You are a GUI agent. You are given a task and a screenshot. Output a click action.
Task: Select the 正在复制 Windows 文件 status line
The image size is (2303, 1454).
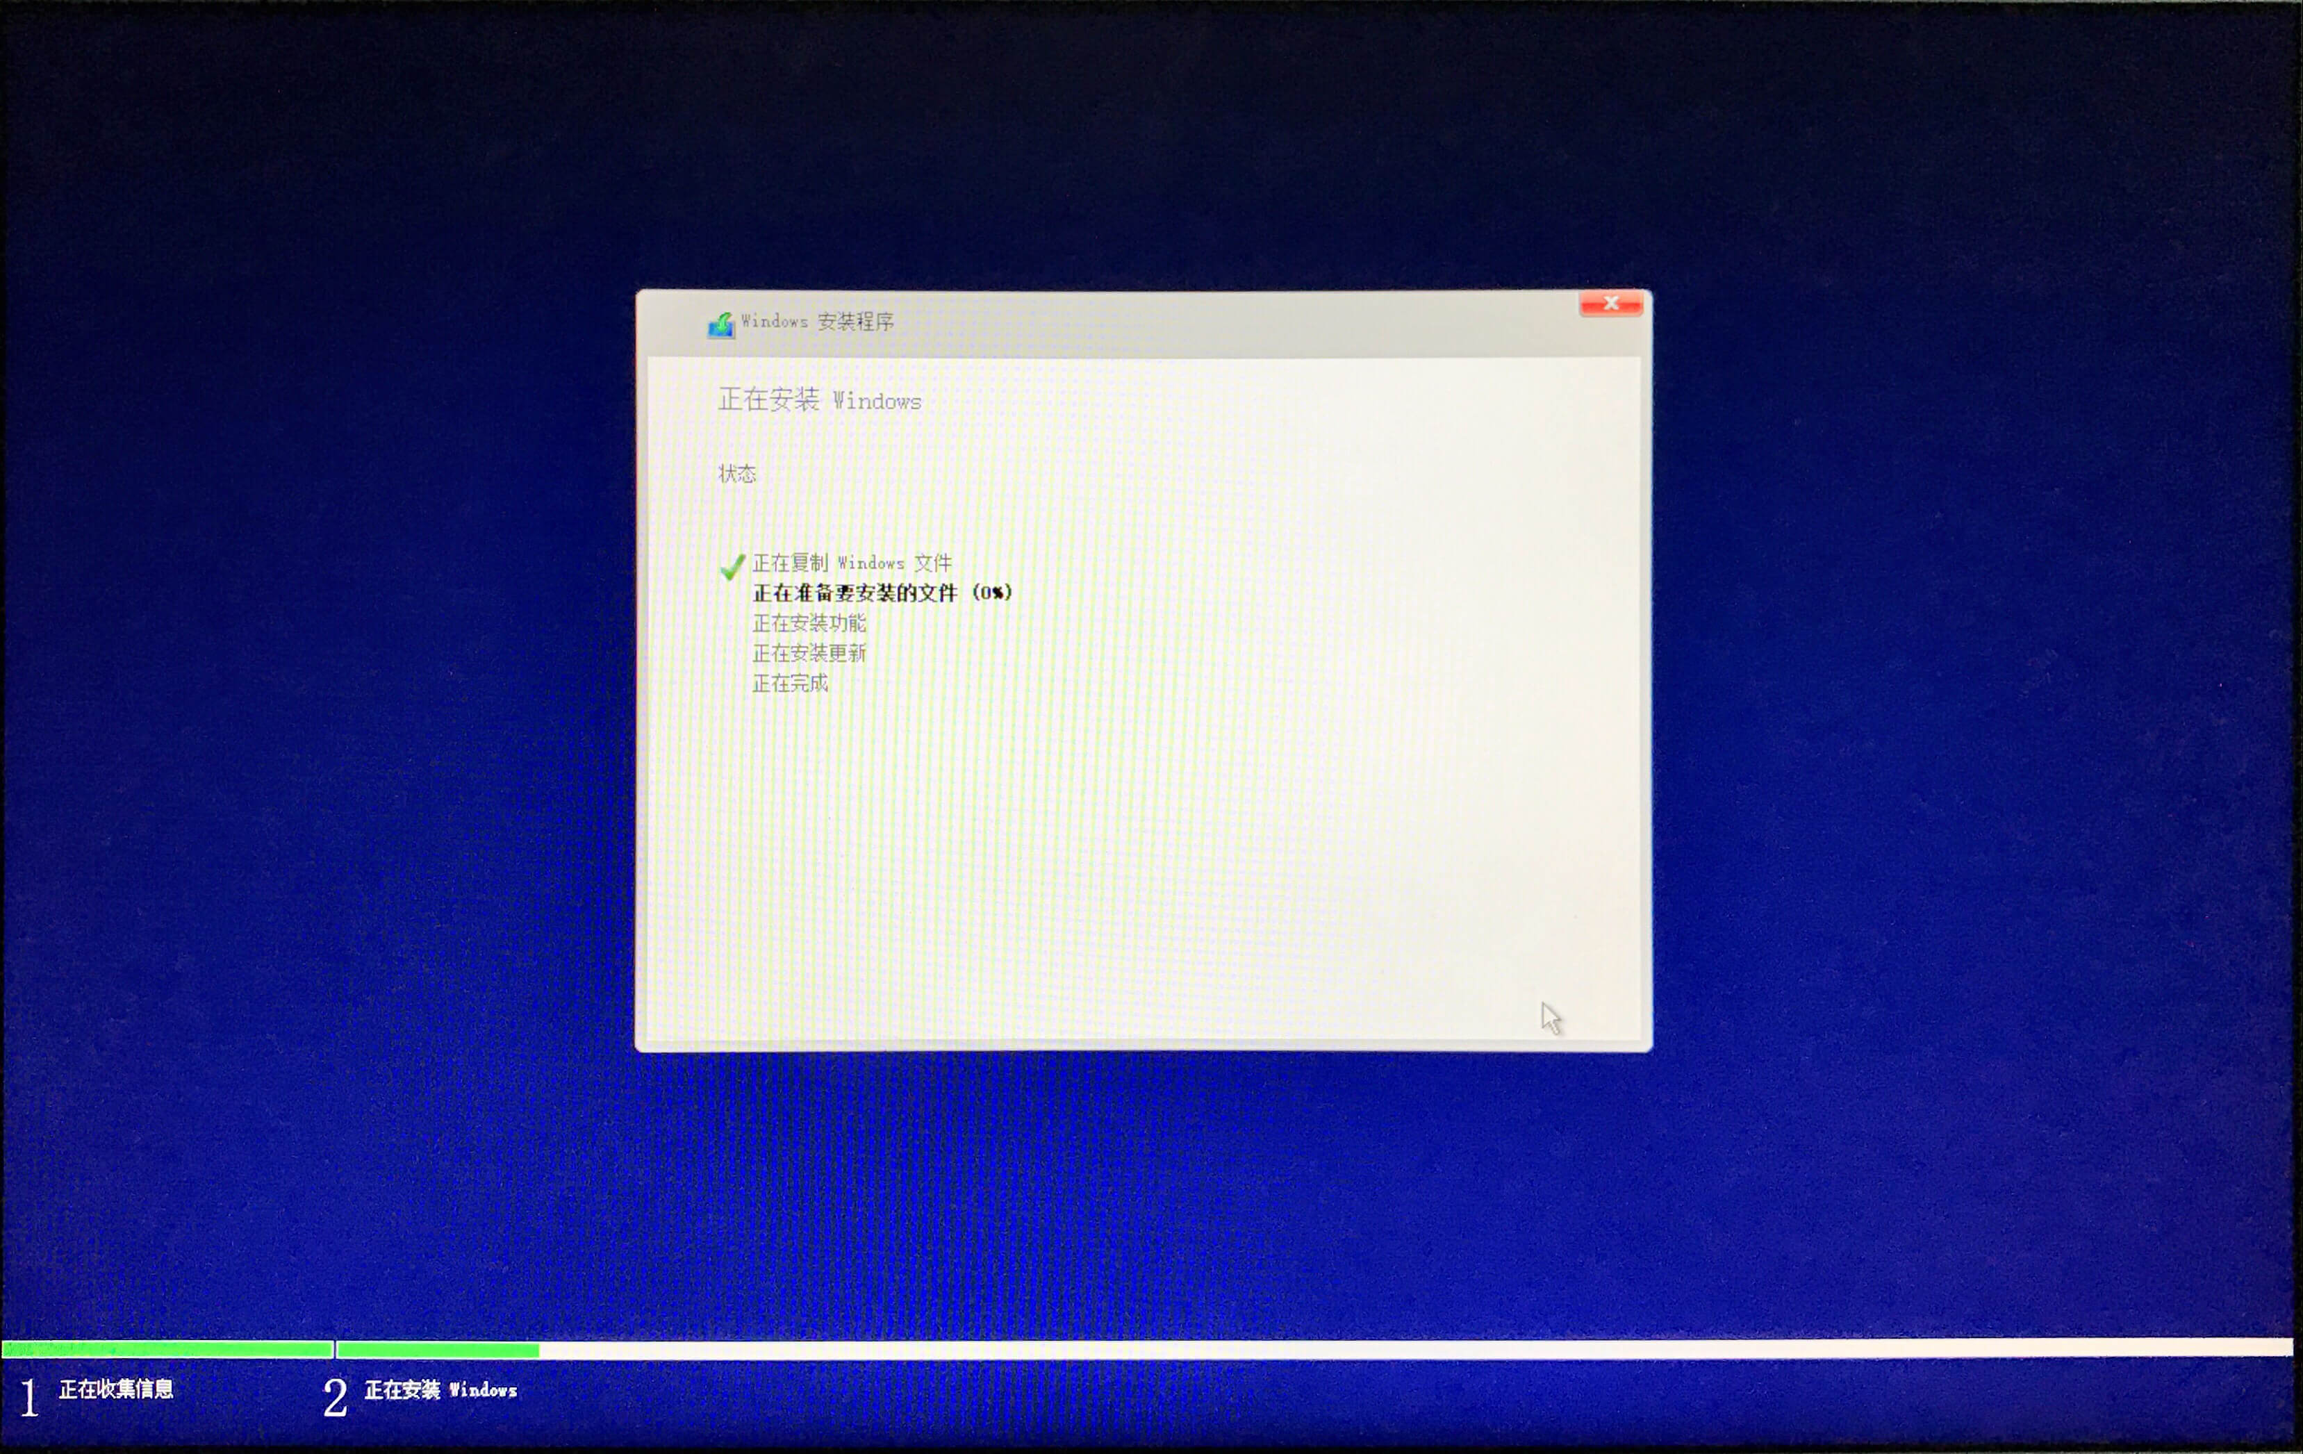click(852, 563)
